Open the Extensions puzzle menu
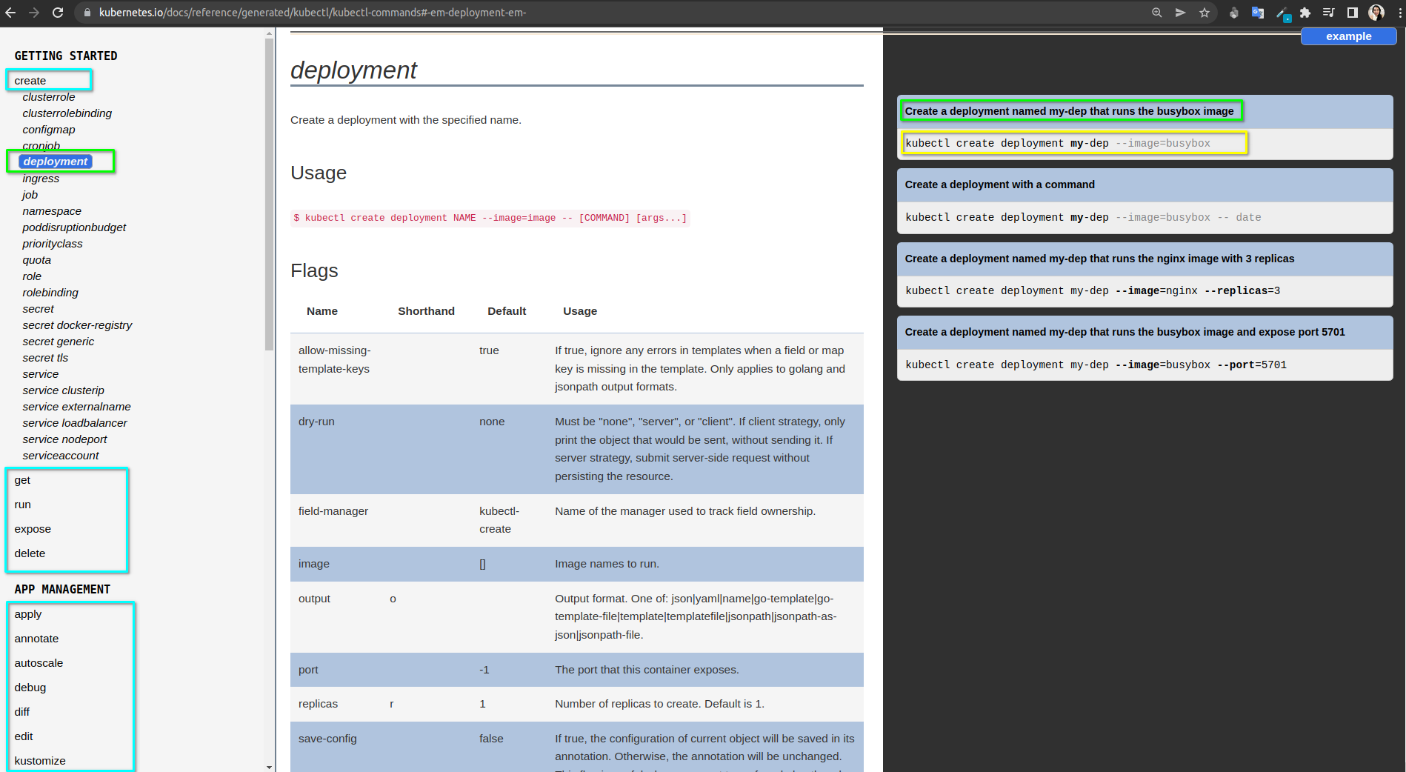The width and height of the screenshot is (1406, 772). [1305, 13]
